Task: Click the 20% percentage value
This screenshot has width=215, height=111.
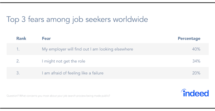Action: pos(196,73)
